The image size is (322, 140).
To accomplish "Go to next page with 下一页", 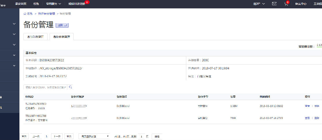I will [x=57, y=136].
